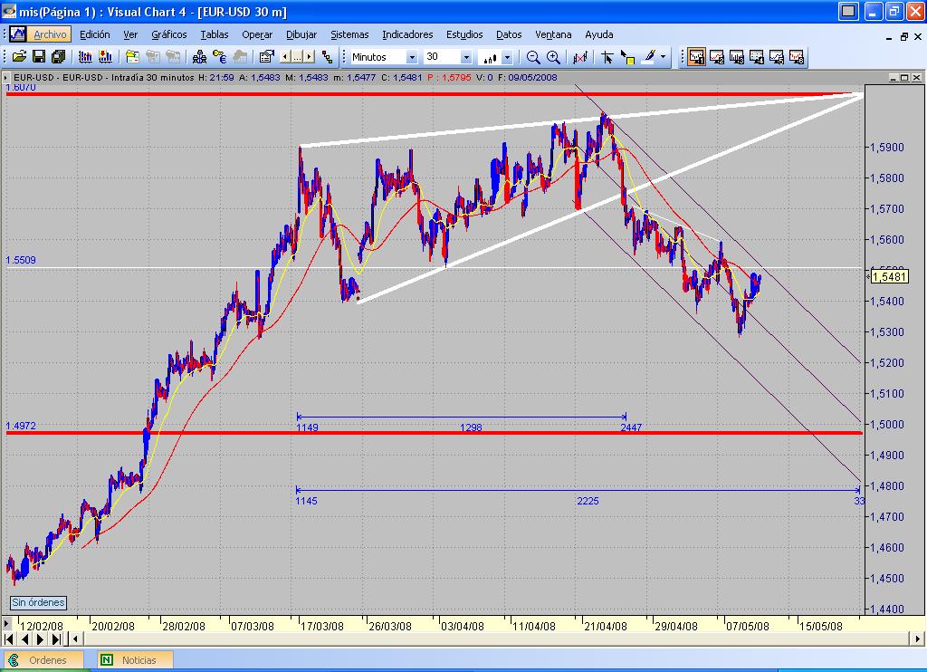The width and height of the screenshot is (927, 672).
Task: Switch to chart template number 6
Action: click(x=797, y=57)
